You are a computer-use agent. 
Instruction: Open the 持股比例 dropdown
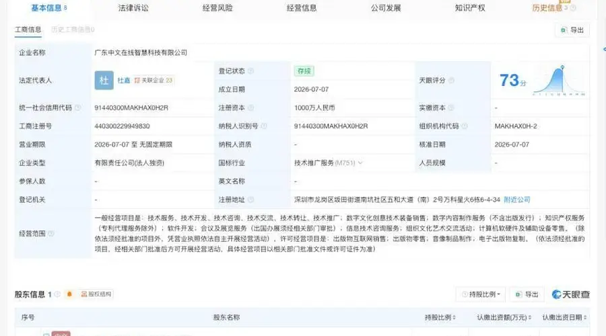tap(481, 294)
